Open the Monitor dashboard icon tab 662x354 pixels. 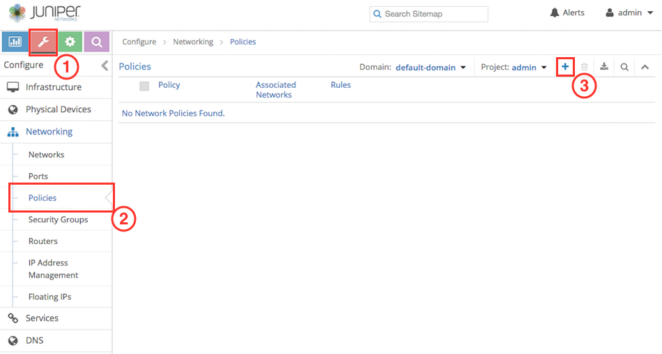15,42
